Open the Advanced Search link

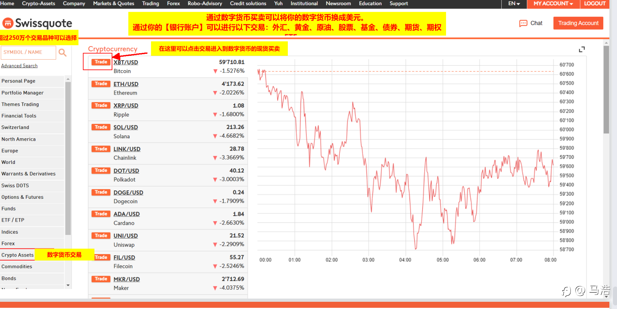19,66
